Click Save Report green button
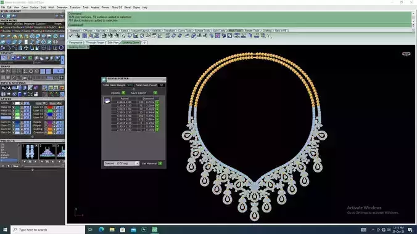The height and width of the screenshot is (234, 417). (155, 93)
